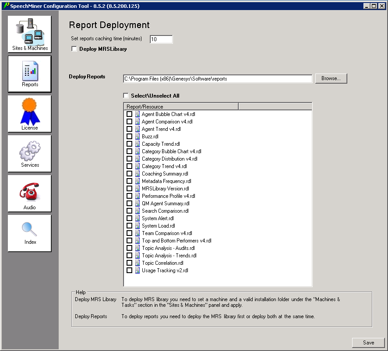Select the Reports sidebar icon
The width and height of the screenshot is (388, 351).
(30, 74)
